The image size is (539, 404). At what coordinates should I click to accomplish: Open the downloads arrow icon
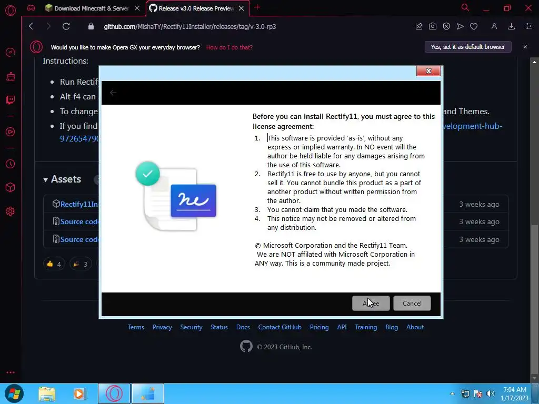511,26
